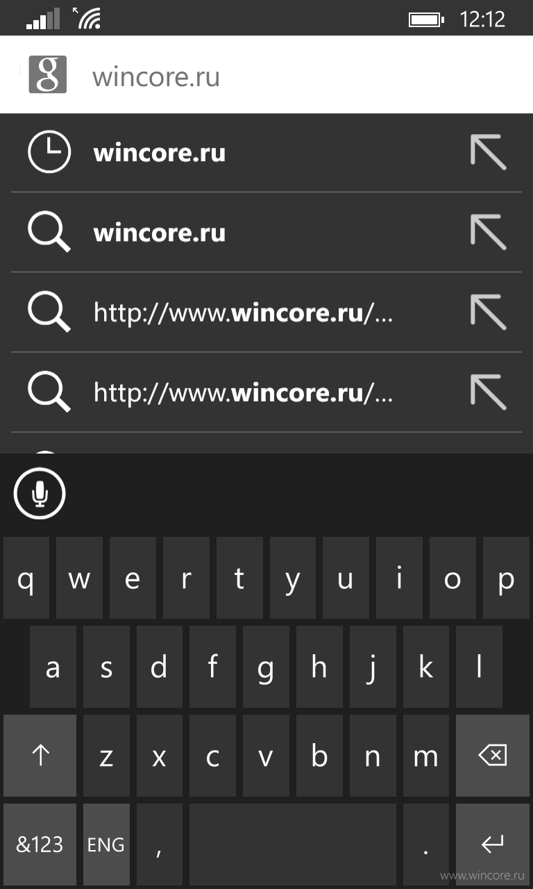Toggle the ENG keyboard language key
Screen dimensions: 533x889
(106, 845)
